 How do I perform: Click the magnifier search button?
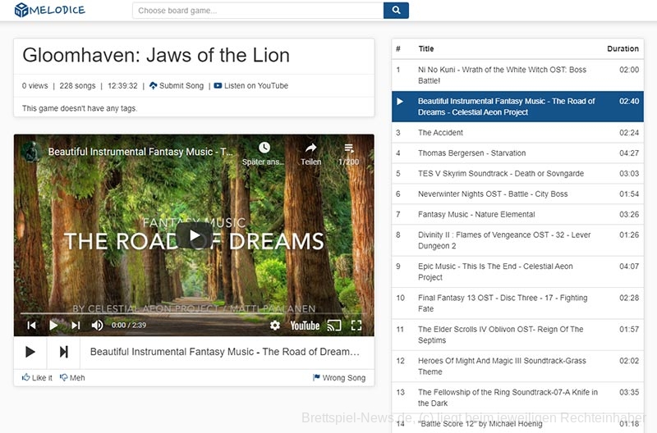coord(396,11)
